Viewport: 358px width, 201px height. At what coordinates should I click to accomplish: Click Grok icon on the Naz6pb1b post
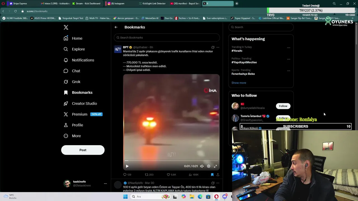click(x=213, y=183)
